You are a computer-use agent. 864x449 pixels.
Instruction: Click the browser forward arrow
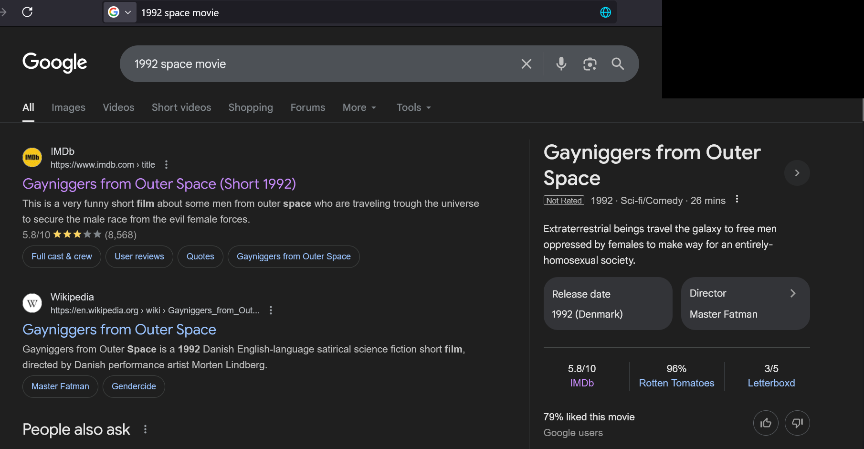pyautogui.click(x=3, y=12)
